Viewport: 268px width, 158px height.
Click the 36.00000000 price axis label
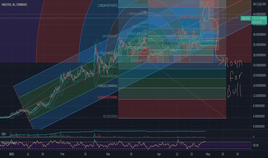coord(259,34)
